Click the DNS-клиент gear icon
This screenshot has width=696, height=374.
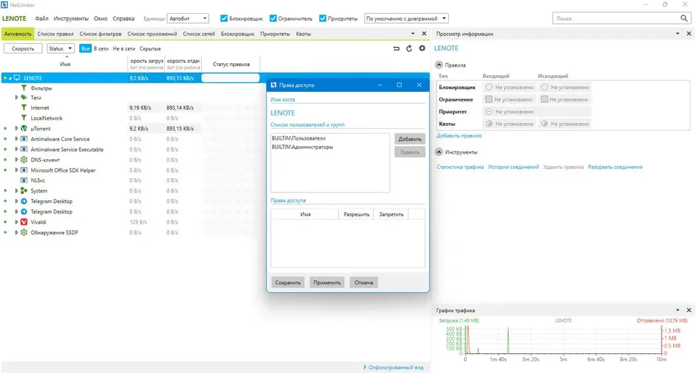click(24, 159)
